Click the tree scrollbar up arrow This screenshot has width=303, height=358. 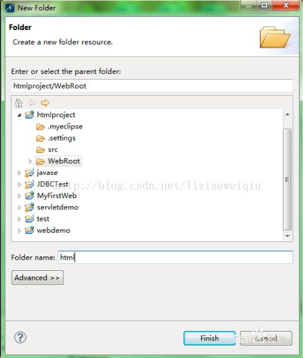tap(287, 114)
